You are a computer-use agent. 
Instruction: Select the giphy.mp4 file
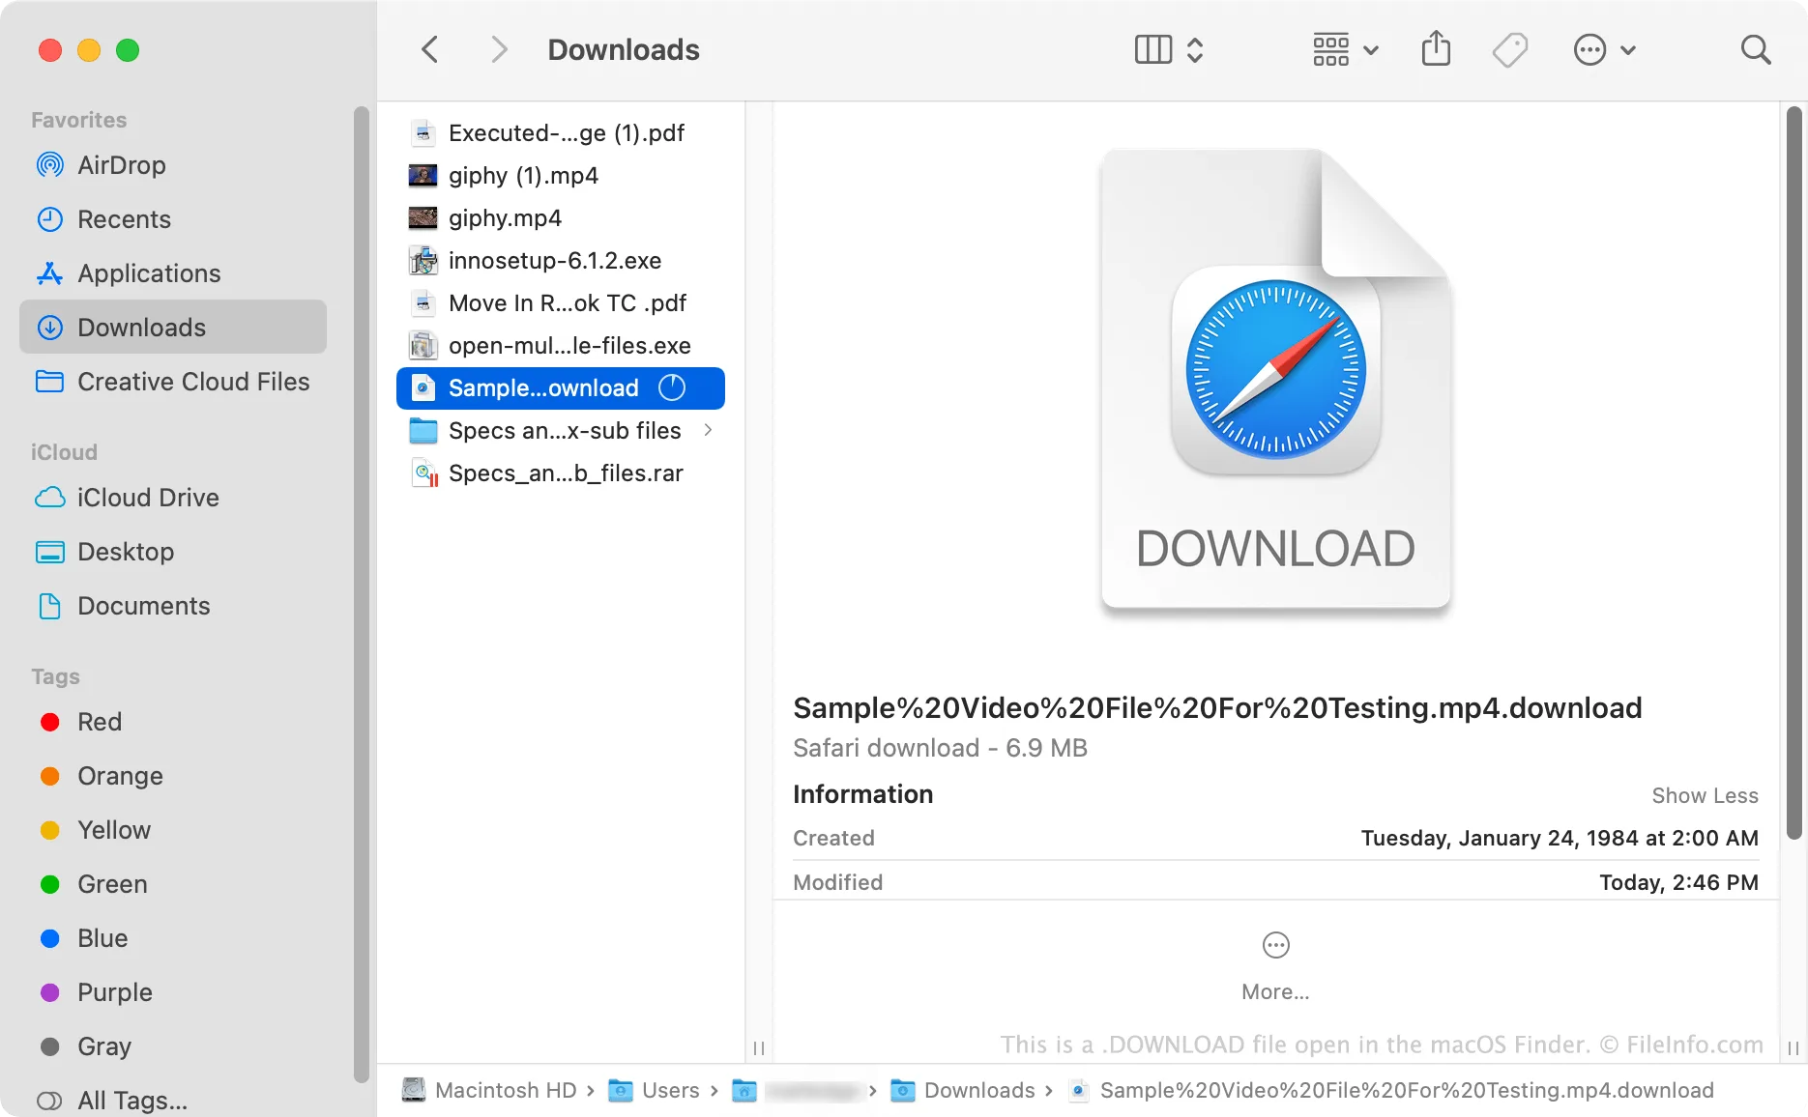click(x=561, y=218)
